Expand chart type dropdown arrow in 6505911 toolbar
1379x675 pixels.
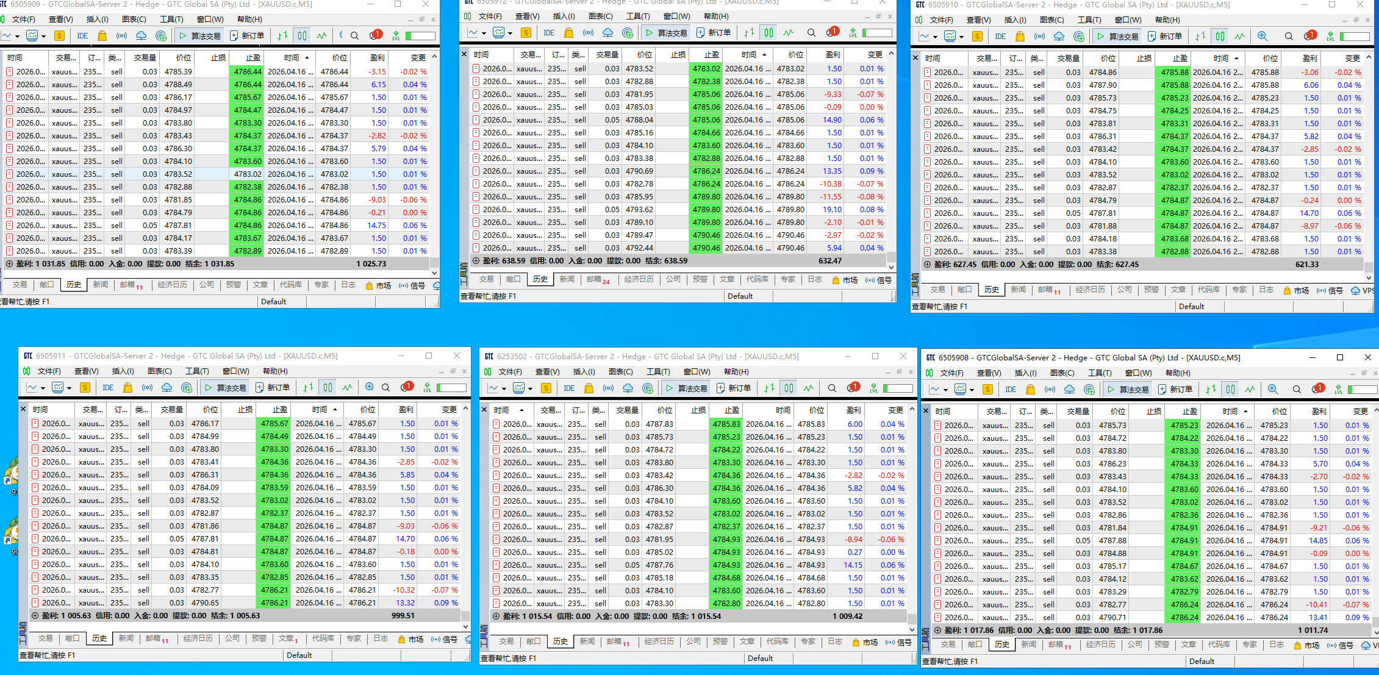pos(43,388)
